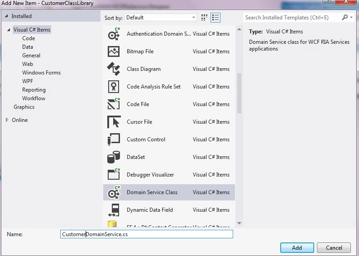Click the Name input field
This screenshot has height=256, width=359.
147,234
